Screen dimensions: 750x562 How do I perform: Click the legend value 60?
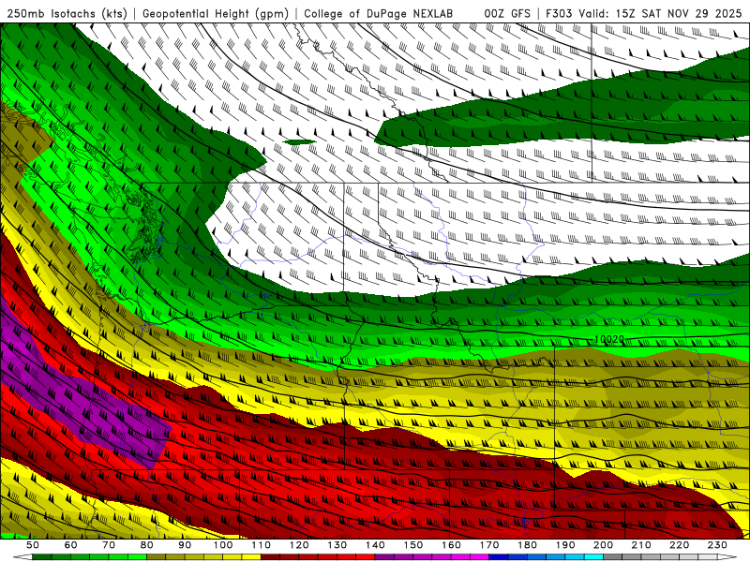point(71,545)
